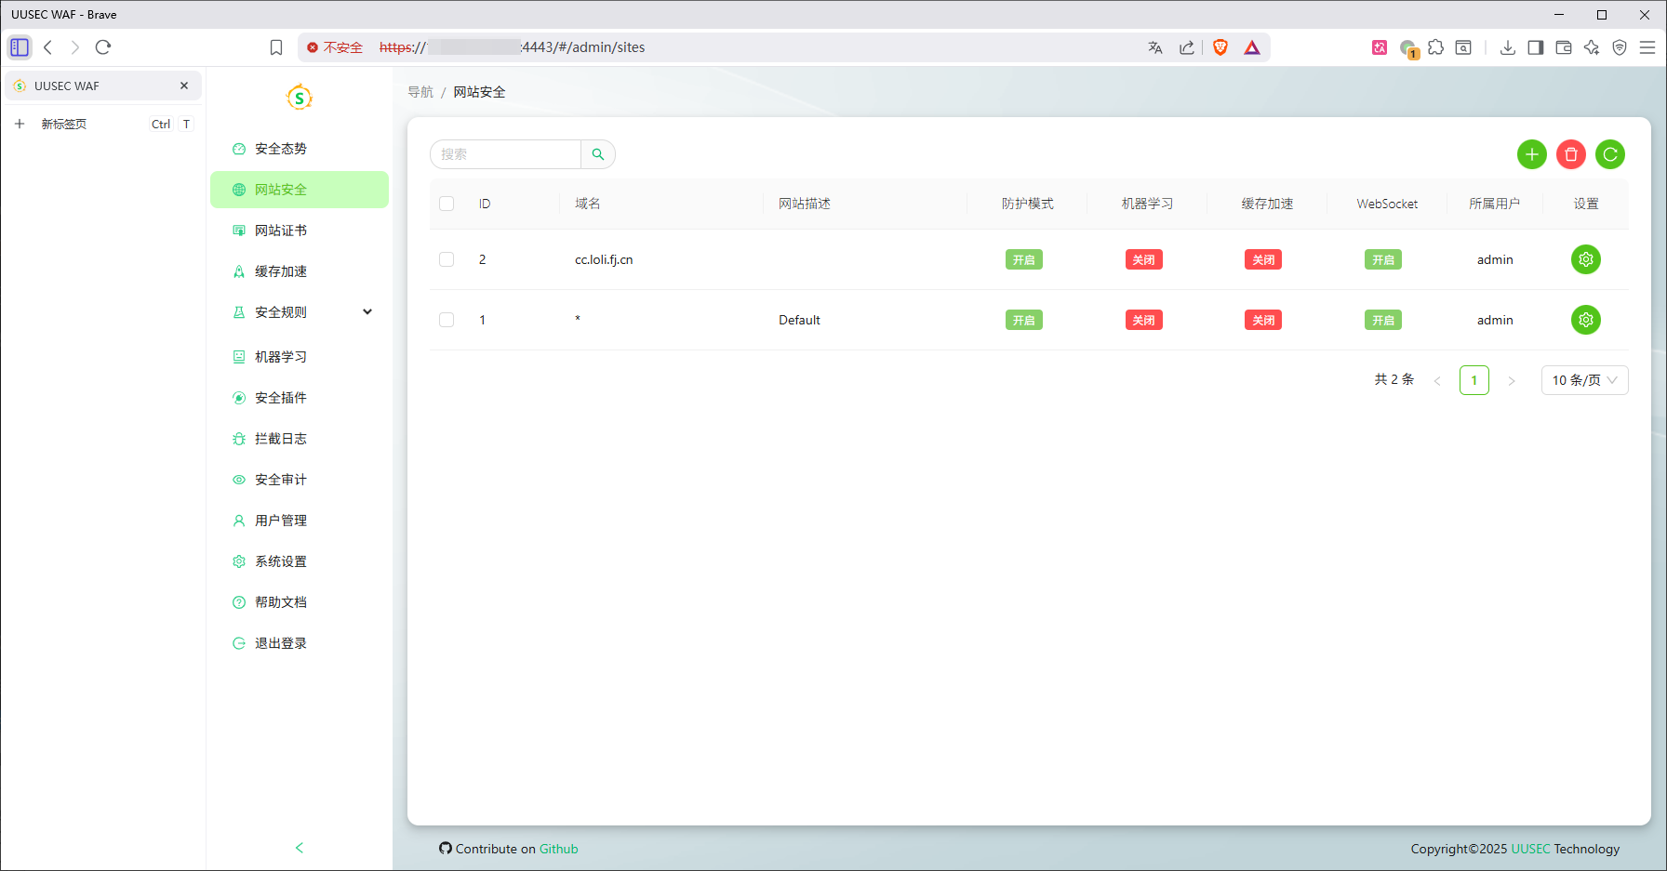Reload the page in the browser
Image resolution: width=1667 pixels, height=871 pixels.
pos(103,47)
